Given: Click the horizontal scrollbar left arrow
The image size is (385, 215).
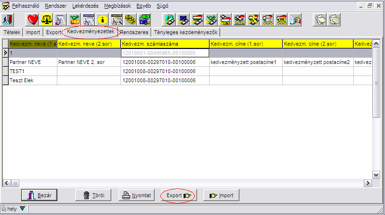Looking at the screenshot, I should pos(7,183).
